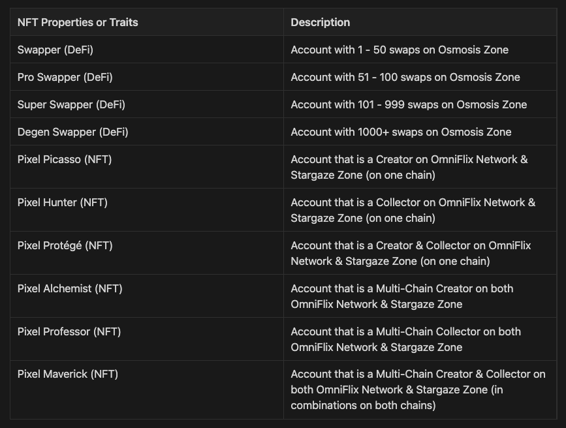Select the 'Swapper (DeFi)' trait cell

55,50
